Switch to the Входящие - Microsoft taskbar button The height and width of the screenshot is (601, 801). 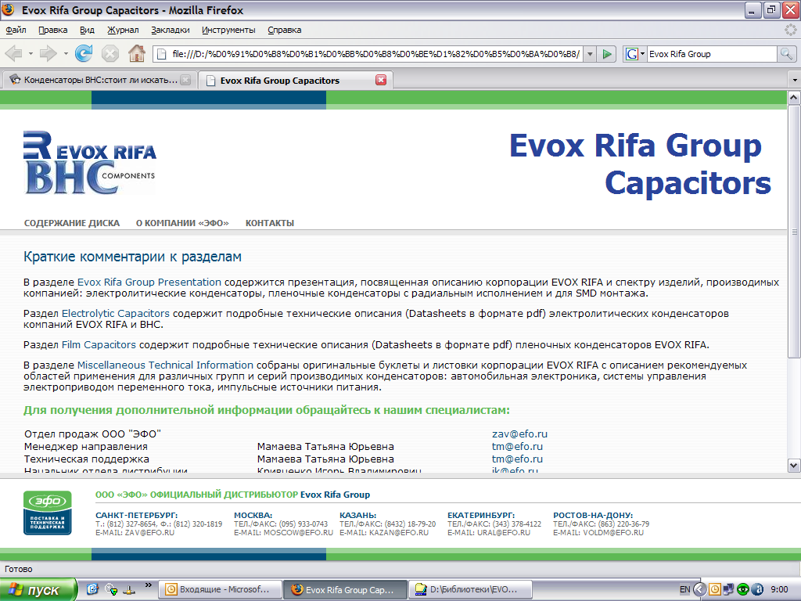[221, 590]
